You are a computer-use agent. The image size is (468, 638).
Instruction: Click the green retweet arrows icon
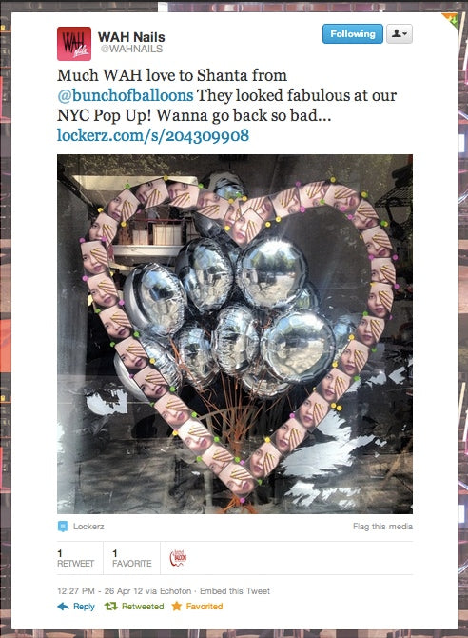(x=110, y=607)
